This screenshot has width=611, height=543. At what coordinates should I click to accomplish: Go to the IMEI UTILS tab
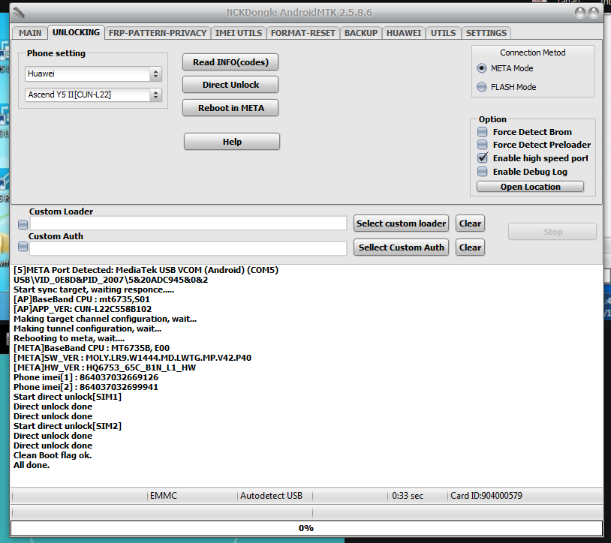click(x=239, y=33)
